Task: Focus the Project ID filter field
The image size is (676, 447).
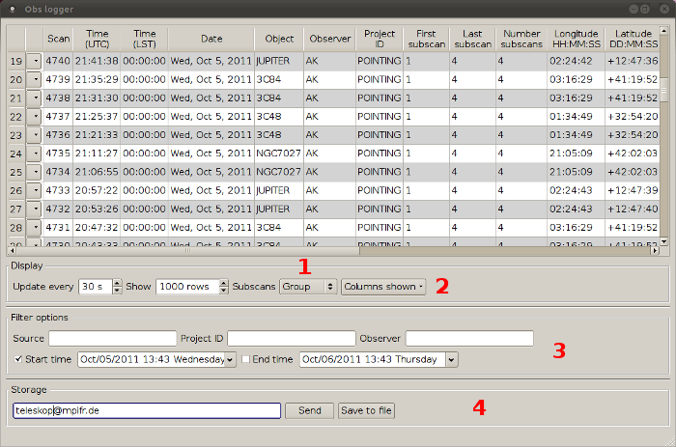Action: [292, 338]
